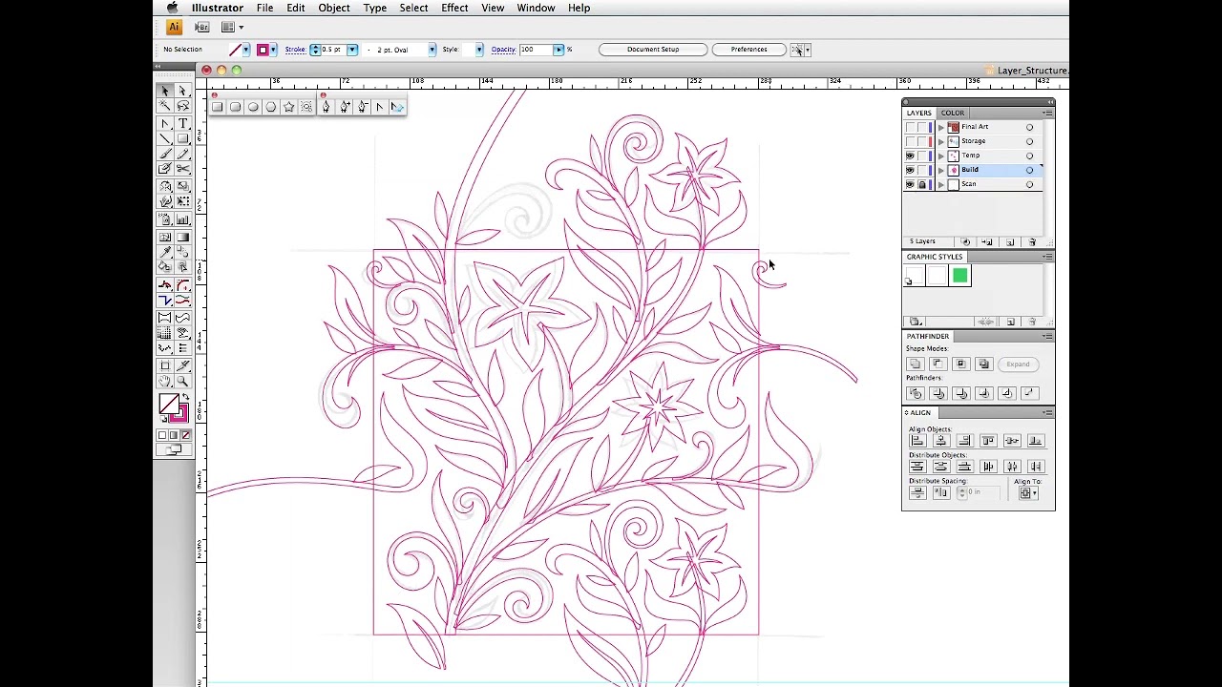Open Adobe Bridge from the app bar
1222x687 pixels.
pos(201,27)
